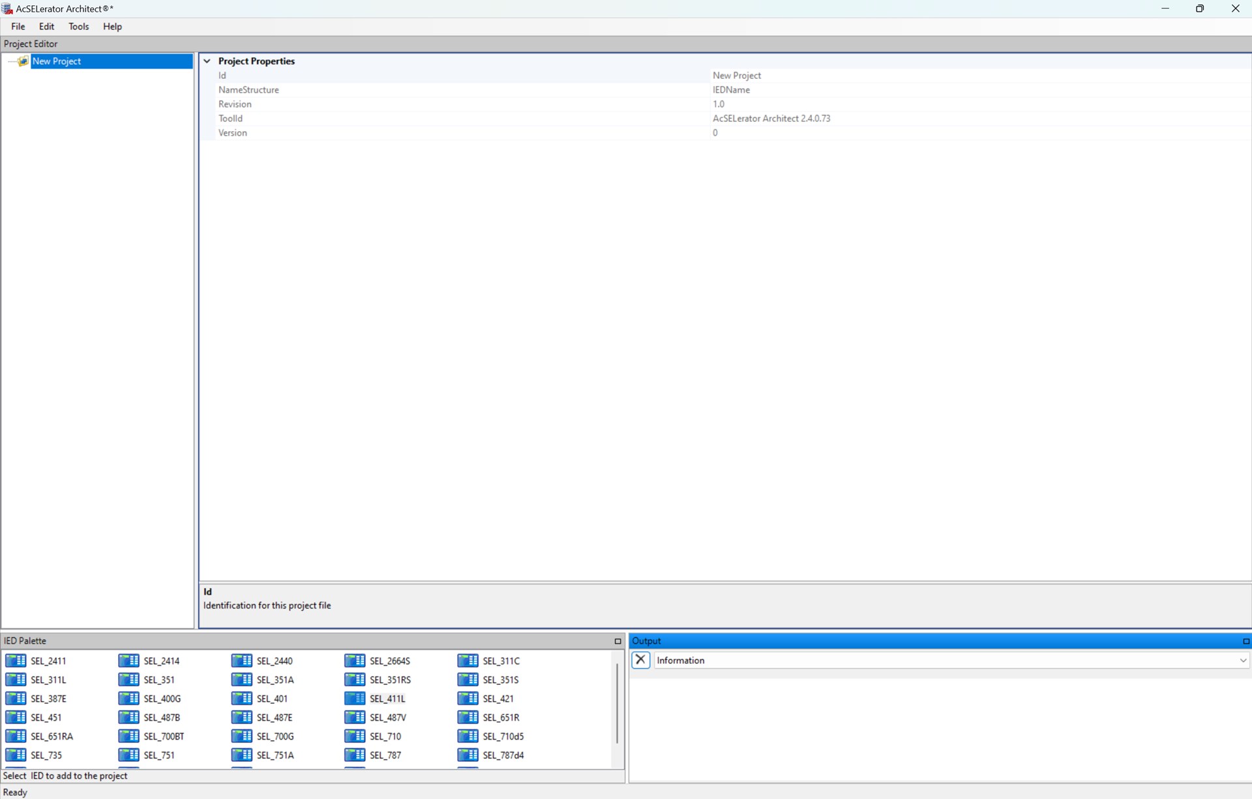
Task: Open the Help menu
Action: click(x=112, y=27)
